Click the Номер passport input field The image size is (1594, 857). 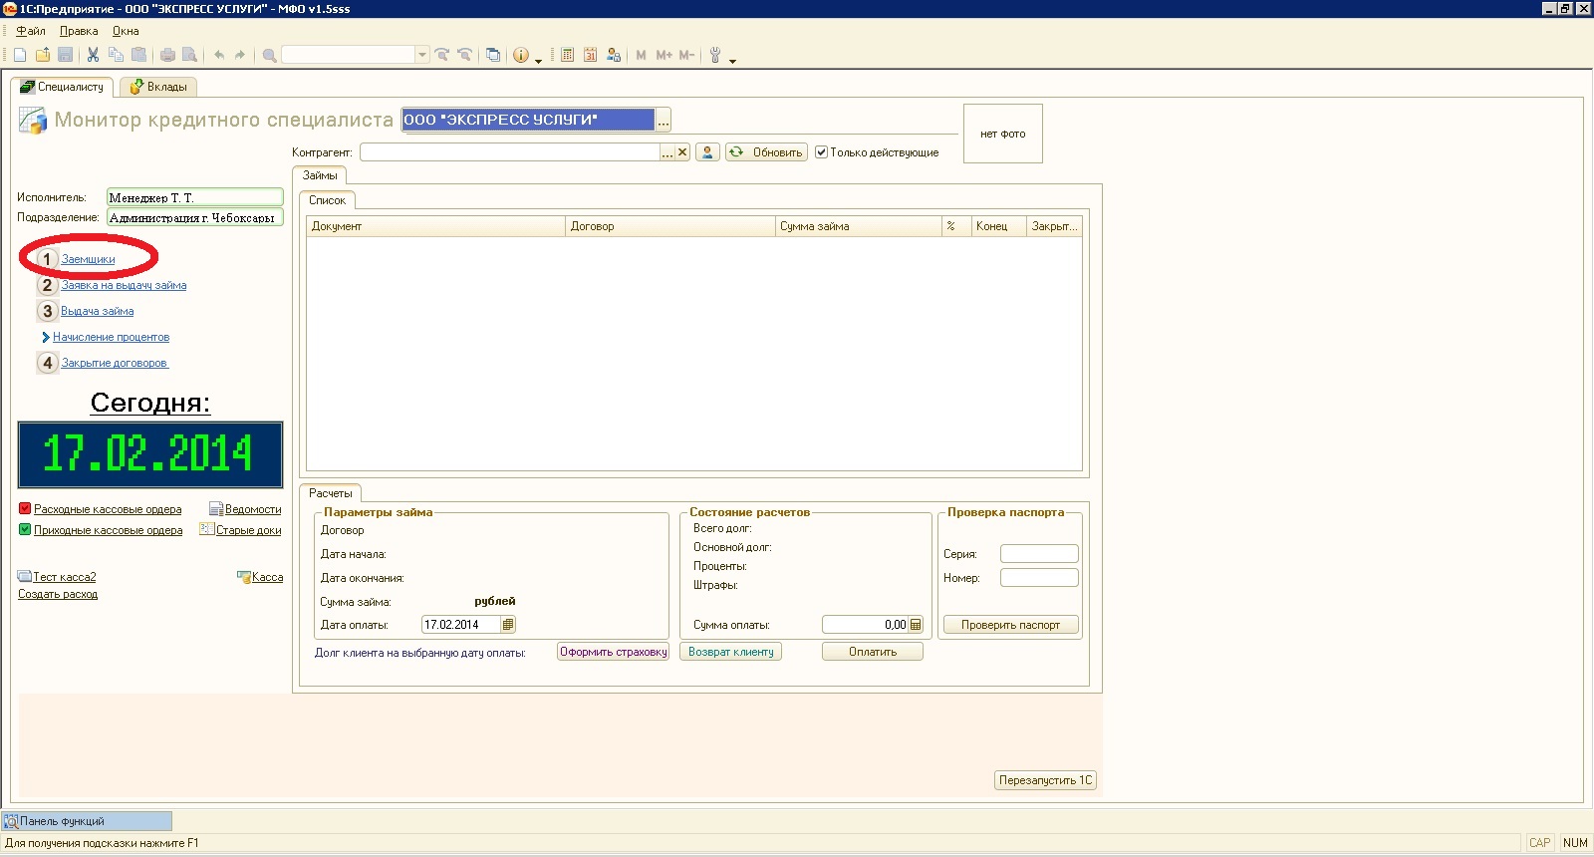pyautogui.click(x=1039, y=578)
